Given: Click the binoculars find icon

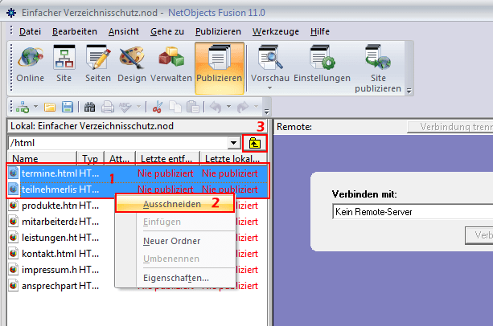Looking at the screenshot, I should click(x=89, y=108).
